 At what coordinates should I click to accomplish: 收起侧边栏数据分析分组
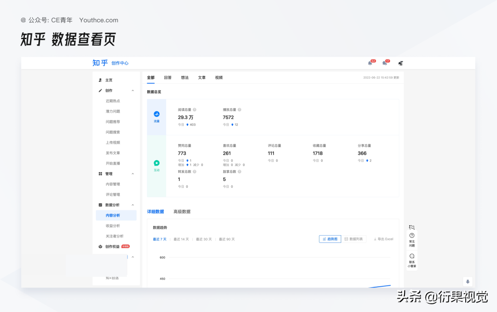(x=133, y=205)
